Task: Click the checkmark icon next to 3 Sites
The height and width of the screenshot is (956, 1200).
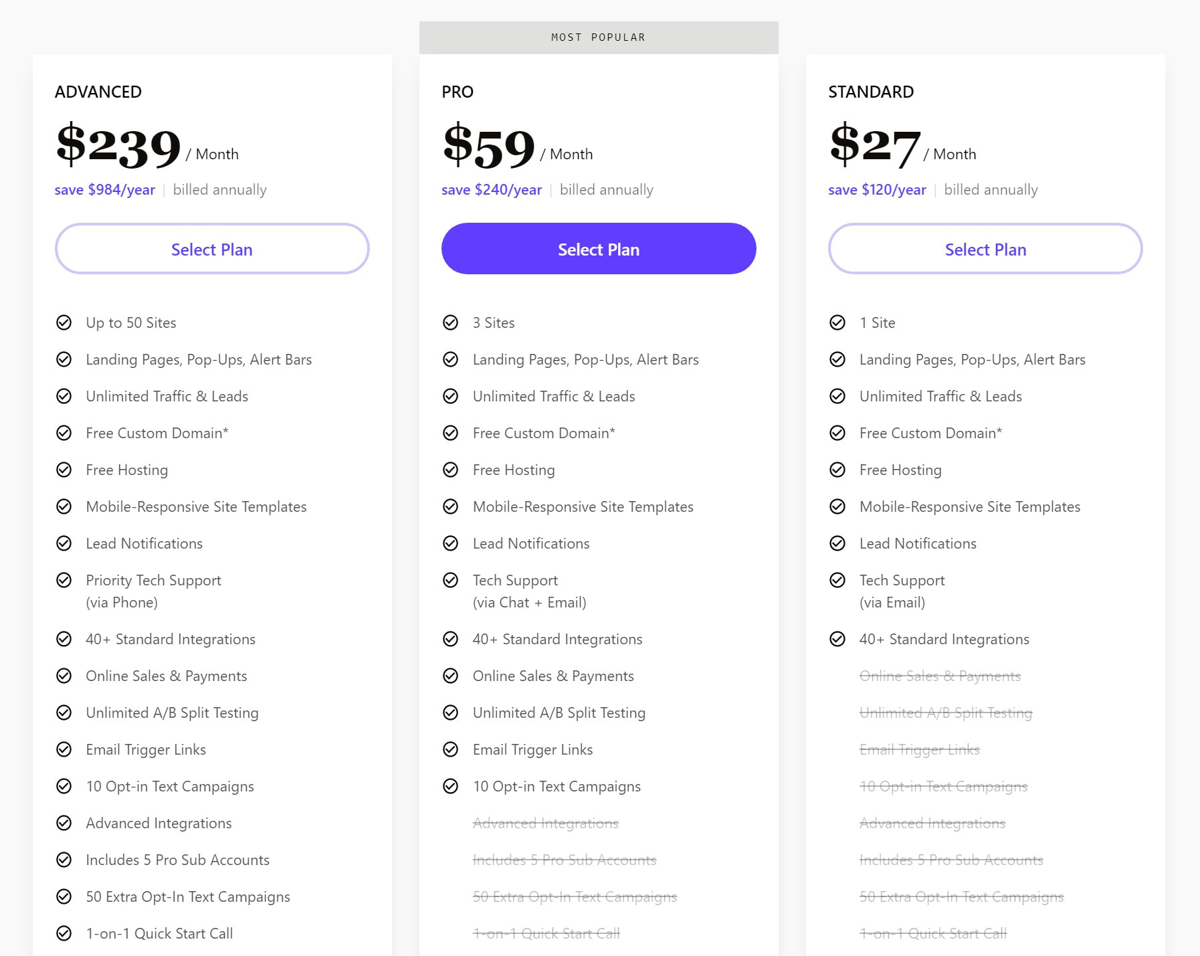Action: tap(451, 322)
